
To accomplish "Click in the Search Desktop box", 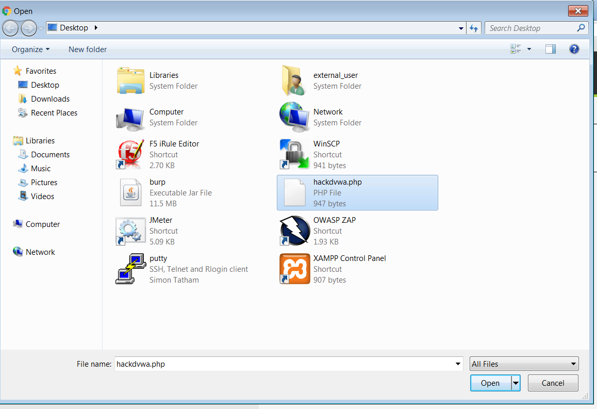I will pos(536,28).
